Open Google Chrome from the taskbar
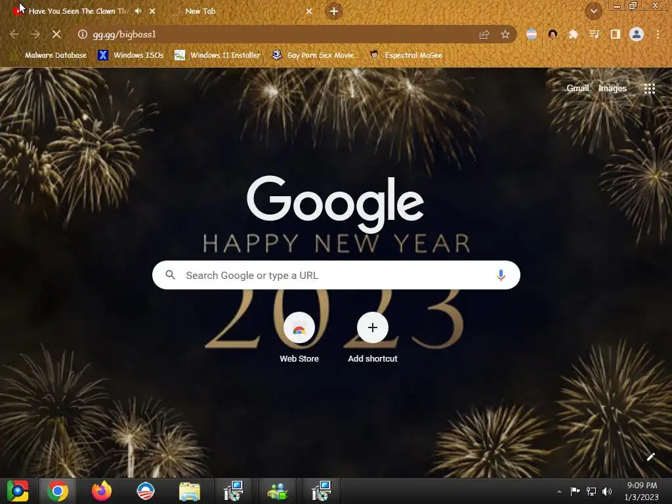The width and height of the screenshot is (672, 504). point(58,491)
